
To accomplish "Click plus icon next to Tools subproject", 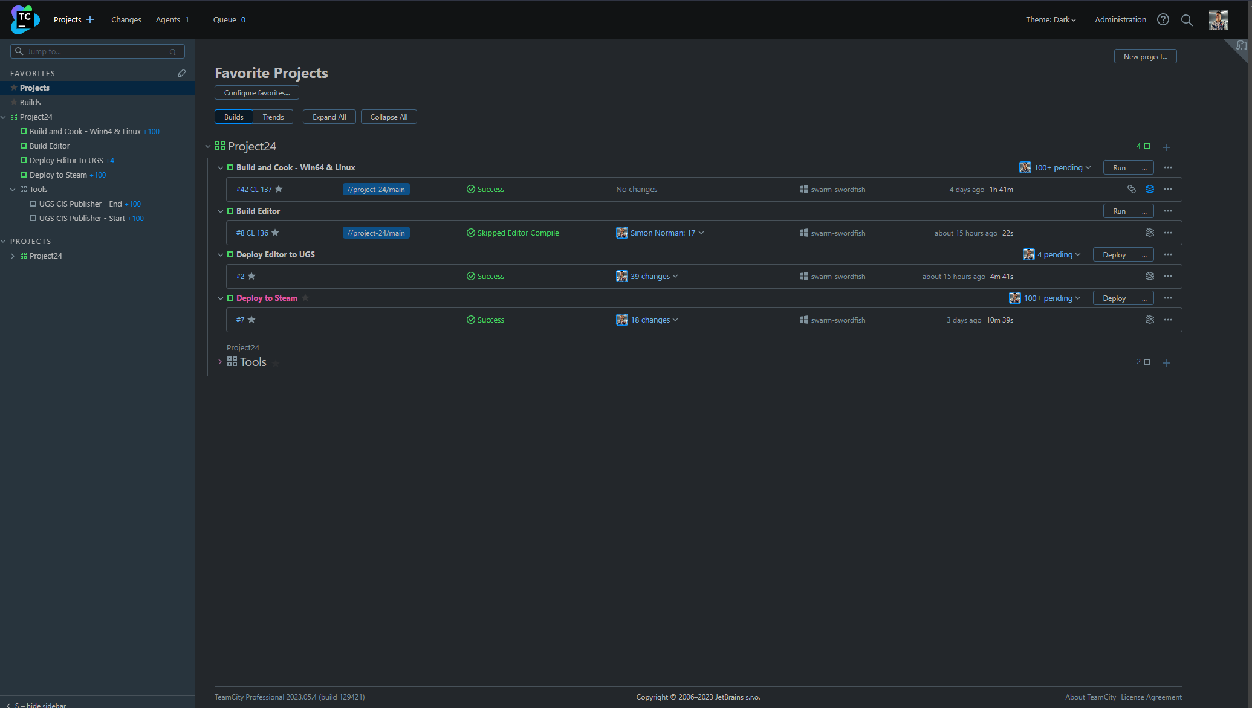I will coord(1166,362).
